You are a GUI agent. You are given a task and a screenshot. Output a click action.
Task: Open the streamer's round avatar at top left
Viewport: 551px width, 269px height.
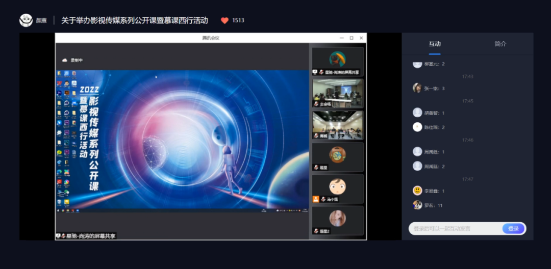point(26,20)
